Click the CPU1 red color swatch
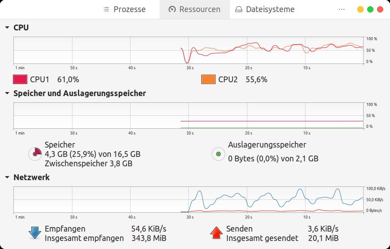390x249 pixels. click(x=20, y=80)
